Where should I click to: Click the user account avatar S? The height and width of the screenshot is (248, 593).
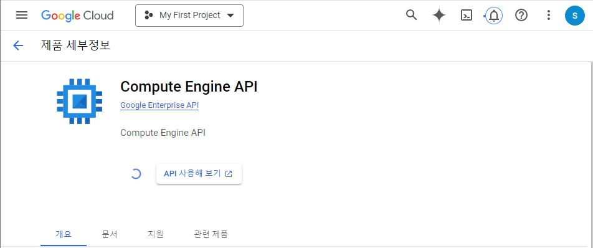click(574, 16)
